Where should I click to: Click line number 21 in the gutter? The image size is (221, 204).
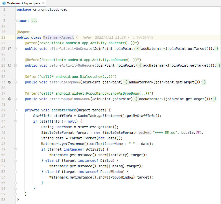click(x=3, y=37)
